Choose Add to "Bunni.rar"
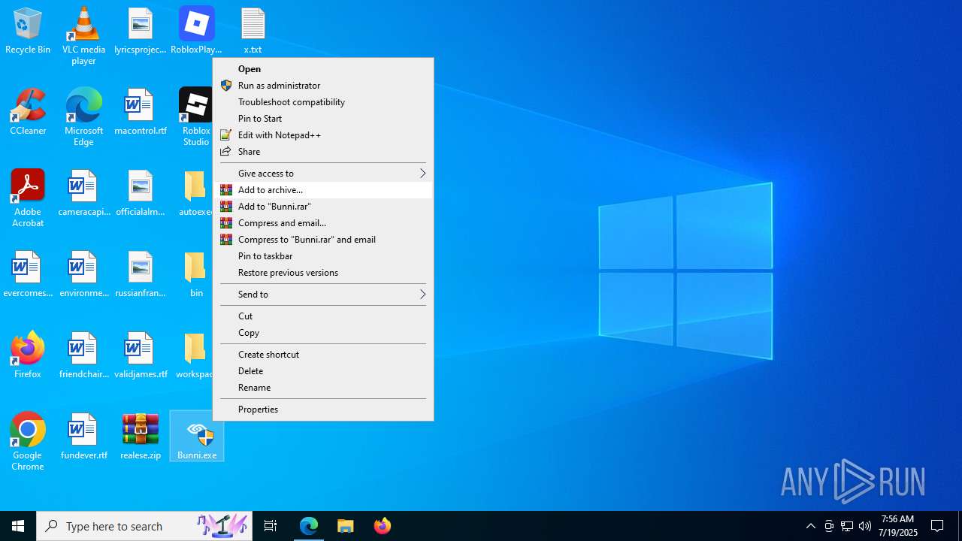Image resolution: width=962 pixels, height=541 pixels. 323,206
